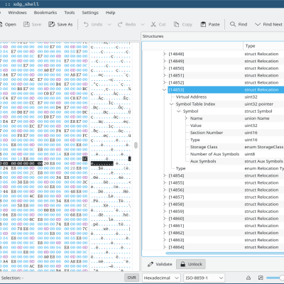Open the Help menu

coord(110,13)
